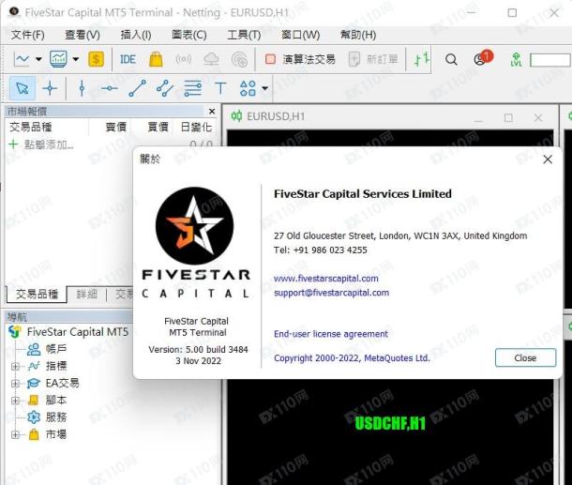Switch to the 詳細 tab
This screenshot has height=485, width=572.
tap(87, 295)
